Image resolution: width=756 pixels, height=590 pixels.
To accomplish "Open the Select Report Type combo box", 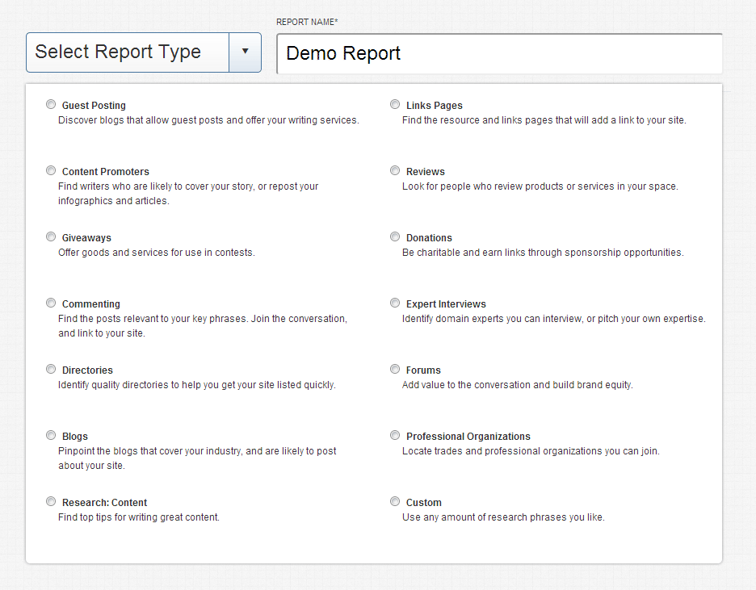I will pos(128,52).
